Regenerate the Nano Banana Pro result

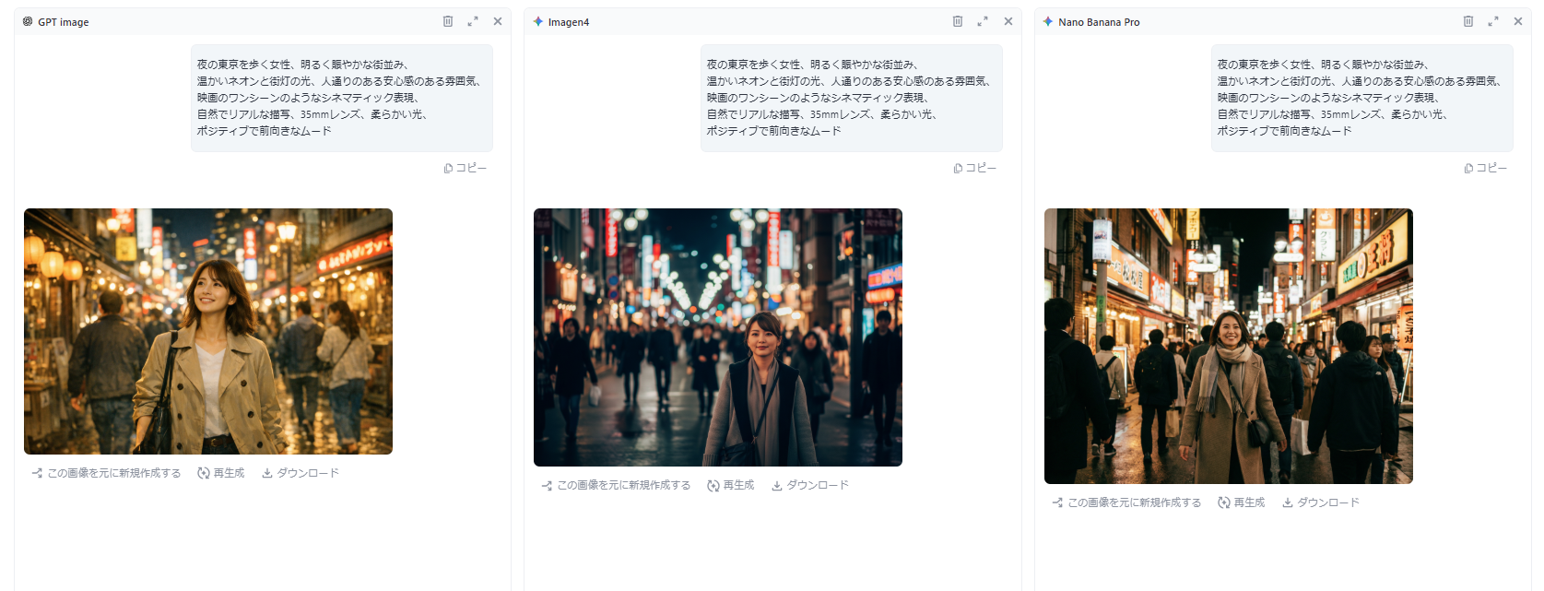pyautogui.click(x=1242, y=502)
